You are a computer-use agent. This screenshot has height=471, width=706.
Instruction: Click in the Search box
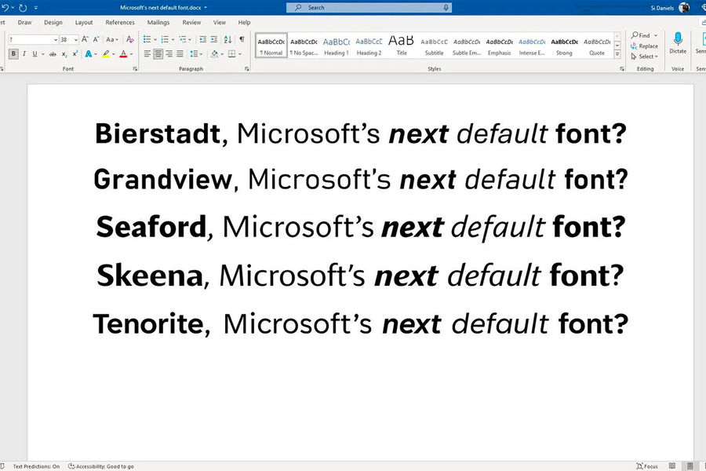[x=369, y=8]
